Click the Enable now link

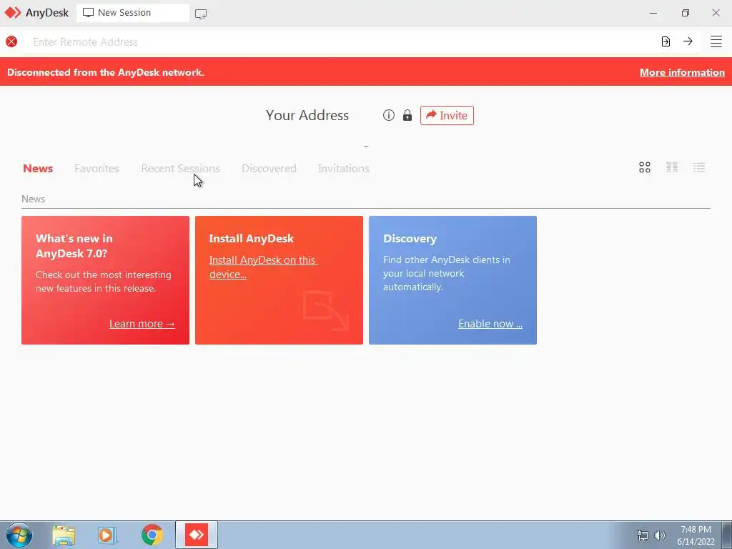490,324
